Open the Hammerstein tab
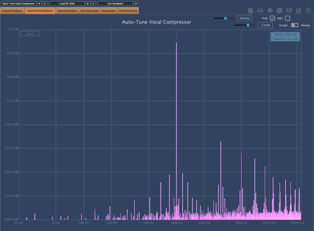Screen dimensions: 314x231 (x=67, y=11)
